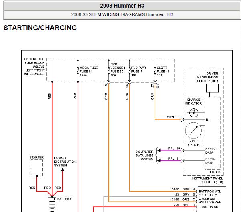Click the MEGA FUSE 91 fuse symbol
The width and height of the screenshot is (241, 212).
tap(78, 71)
